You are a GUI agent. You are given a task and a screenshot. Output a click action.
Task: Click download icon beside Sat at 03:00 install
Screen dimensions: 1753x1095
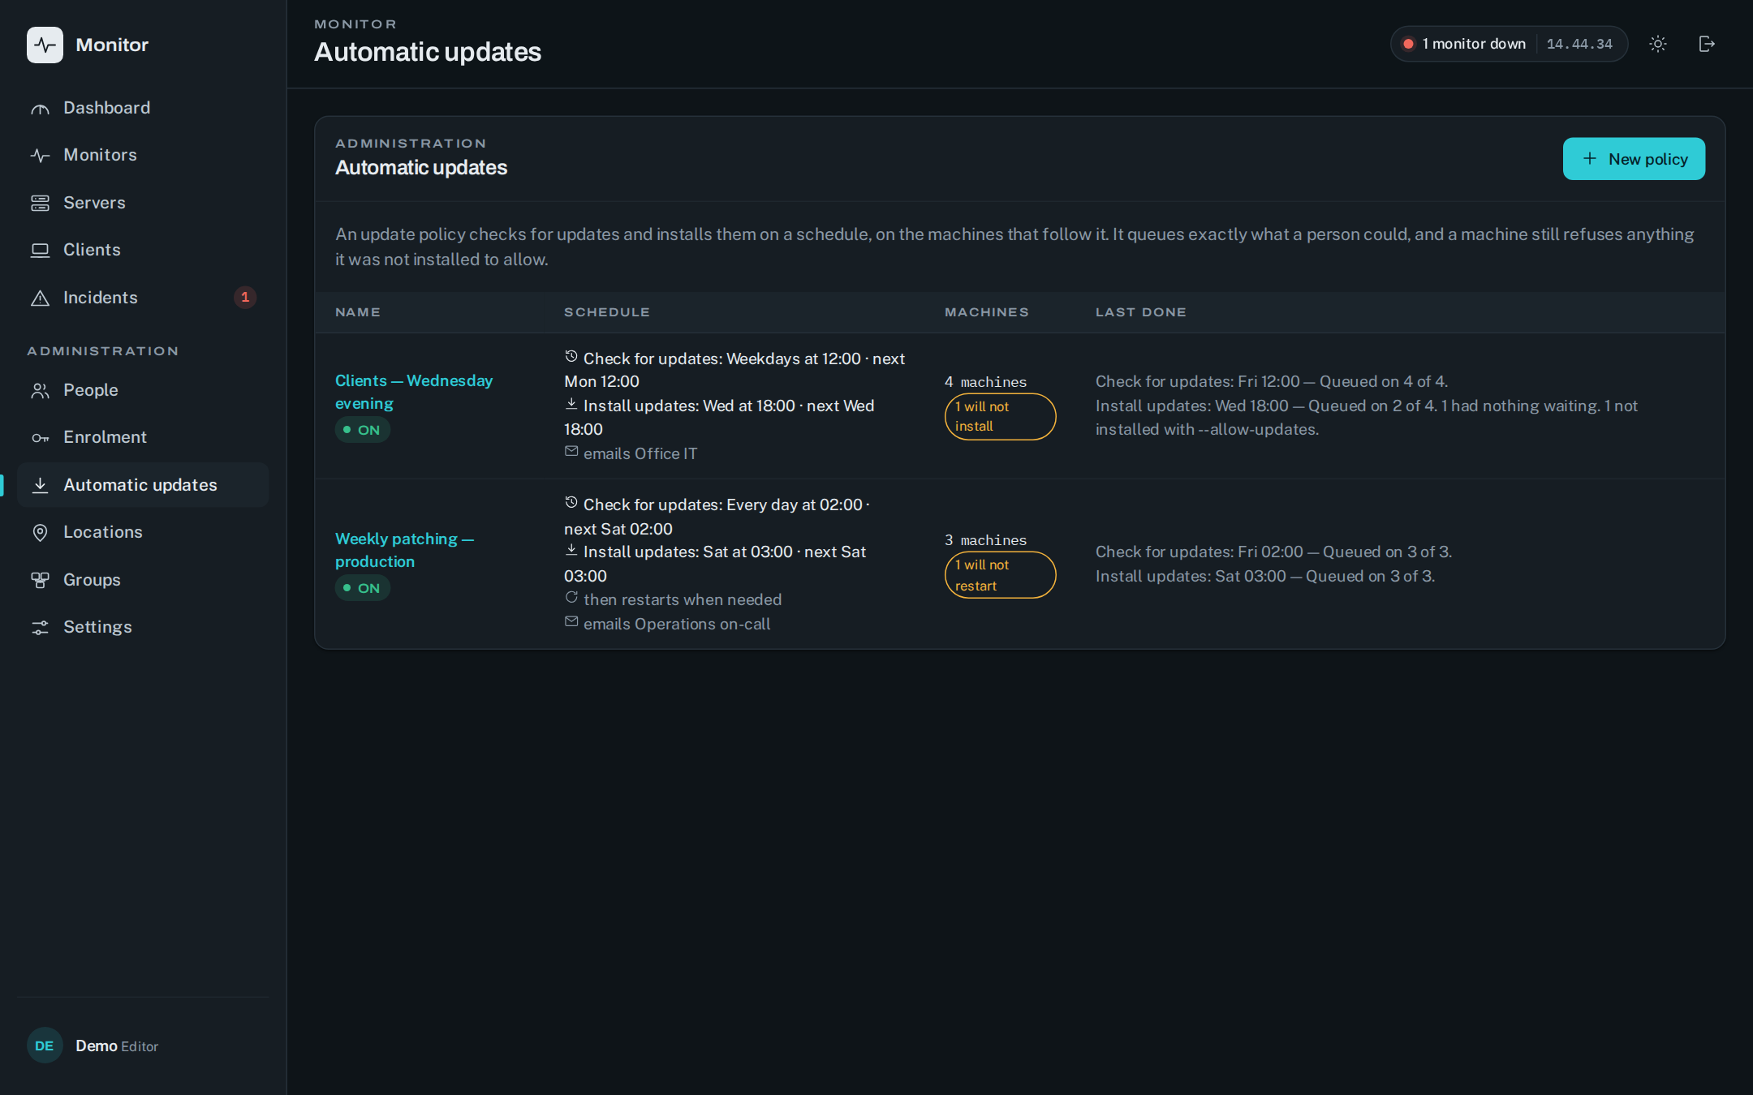pos(571,549)
